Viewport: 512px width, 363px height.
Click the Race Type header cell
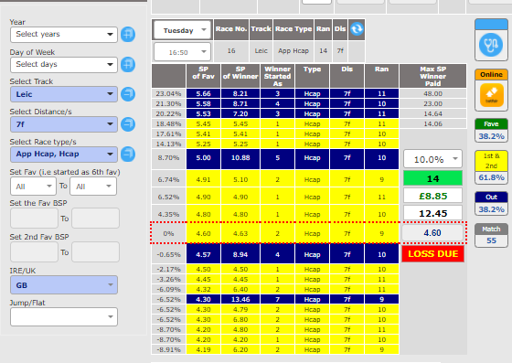293,29
